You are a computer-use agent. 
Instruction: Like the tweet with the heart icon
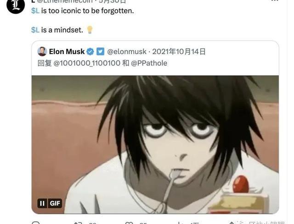tap(129, 223)
